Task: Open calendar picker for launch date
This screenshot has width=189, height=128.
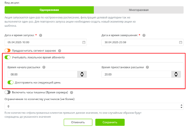Action: pos(84,42)
